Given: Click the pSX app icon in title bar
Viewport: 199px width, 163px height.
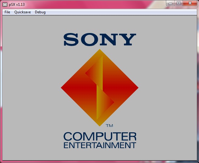Looking at the screenshot, I should pyautogui.click(x=5, y=5).
